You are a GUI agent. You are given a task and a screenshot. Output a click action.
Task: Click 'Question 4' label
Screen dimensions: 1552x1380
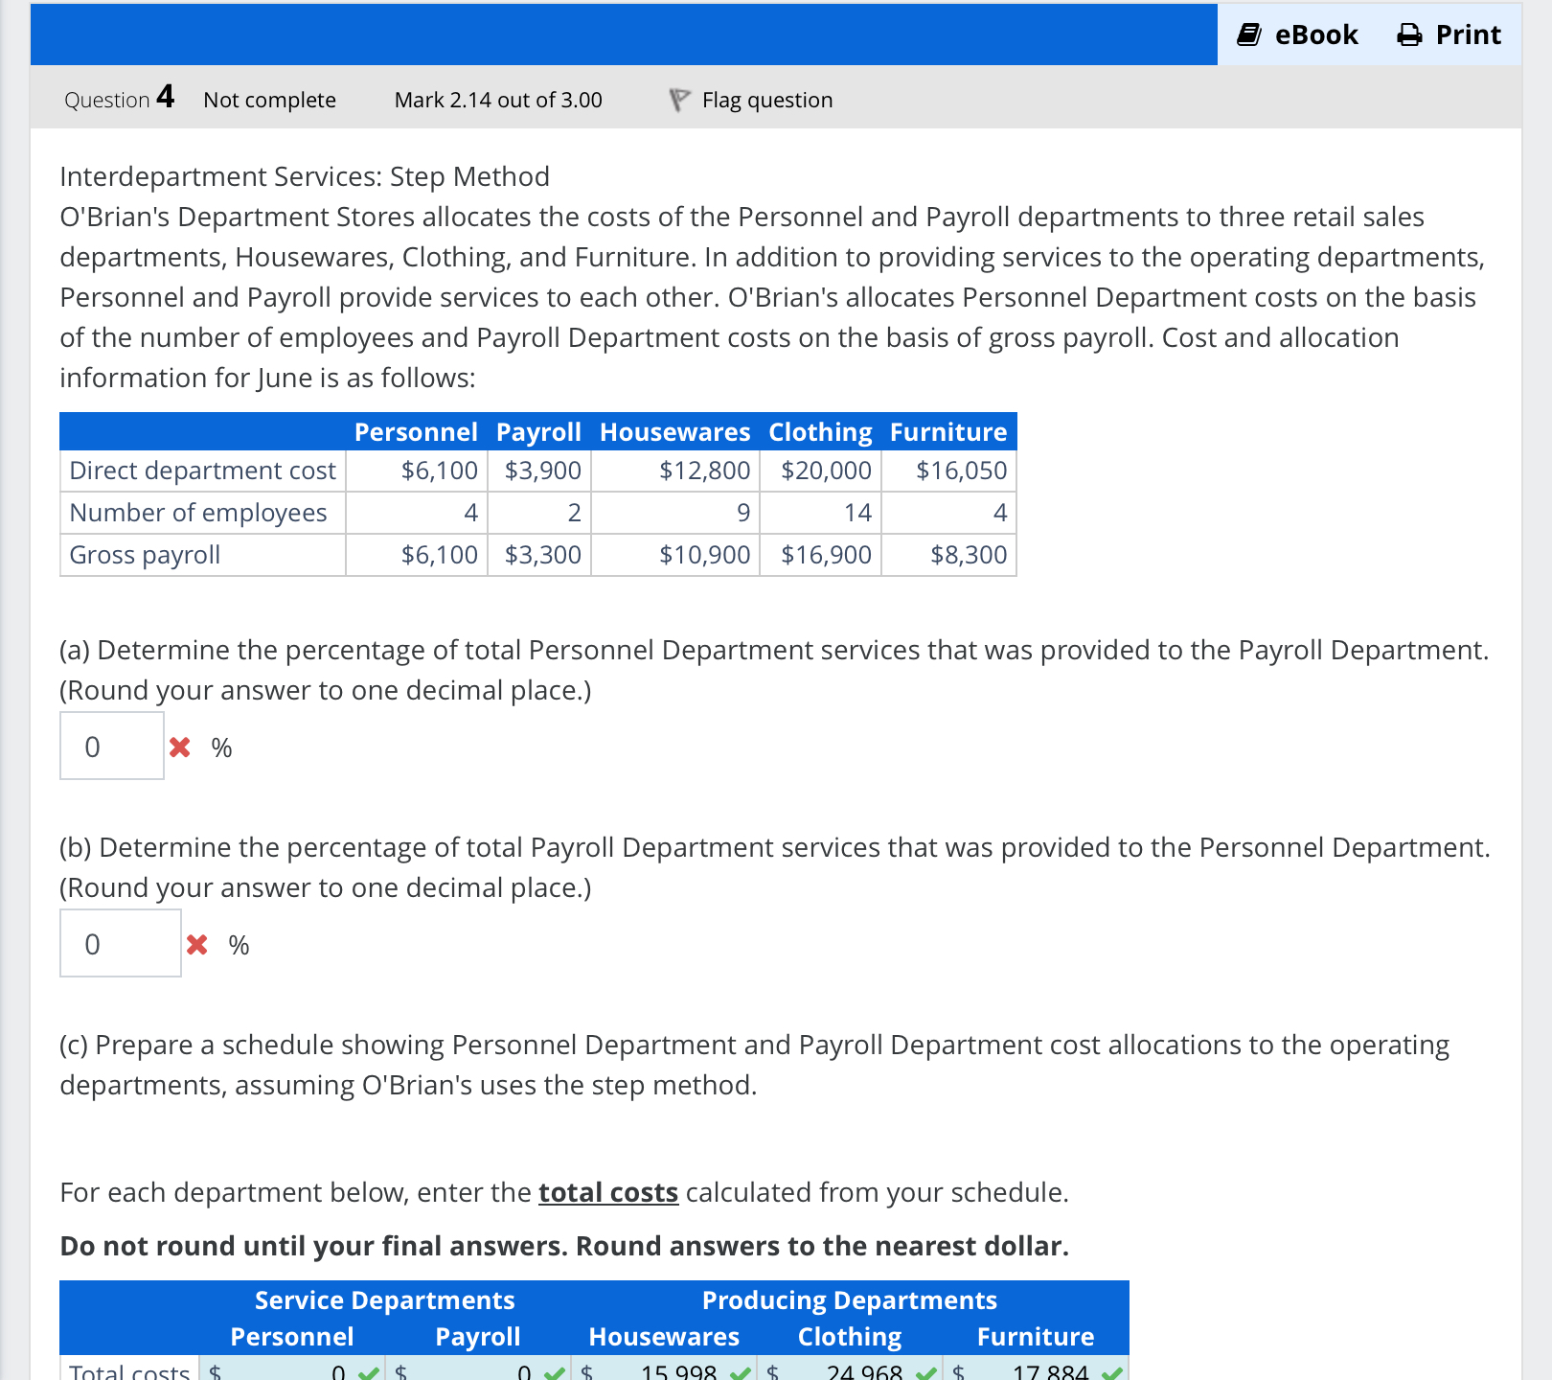point(120,98)
